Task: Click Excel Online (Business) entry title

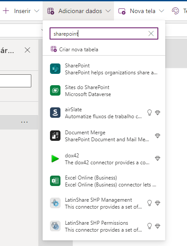Action: (91, 178)
